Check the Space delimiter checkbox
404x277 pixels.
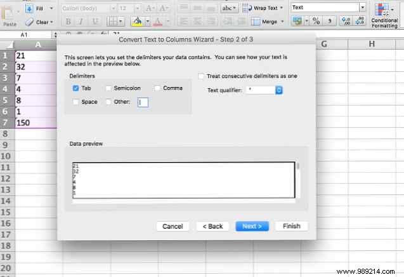tap(75, 102)
